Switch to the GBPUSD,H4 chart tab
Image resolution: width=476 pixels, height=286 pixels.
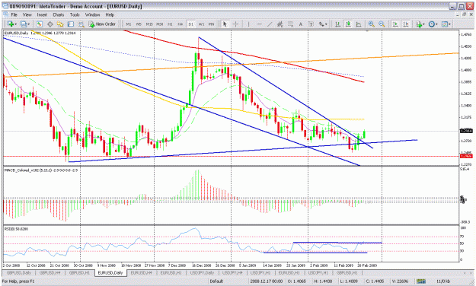click(x=50, y=272)
